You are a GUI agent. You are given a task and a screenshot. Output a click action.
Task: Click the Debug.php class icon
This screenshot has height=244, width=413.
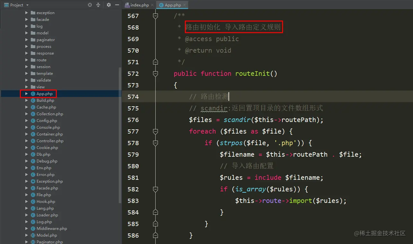[33, 161]
